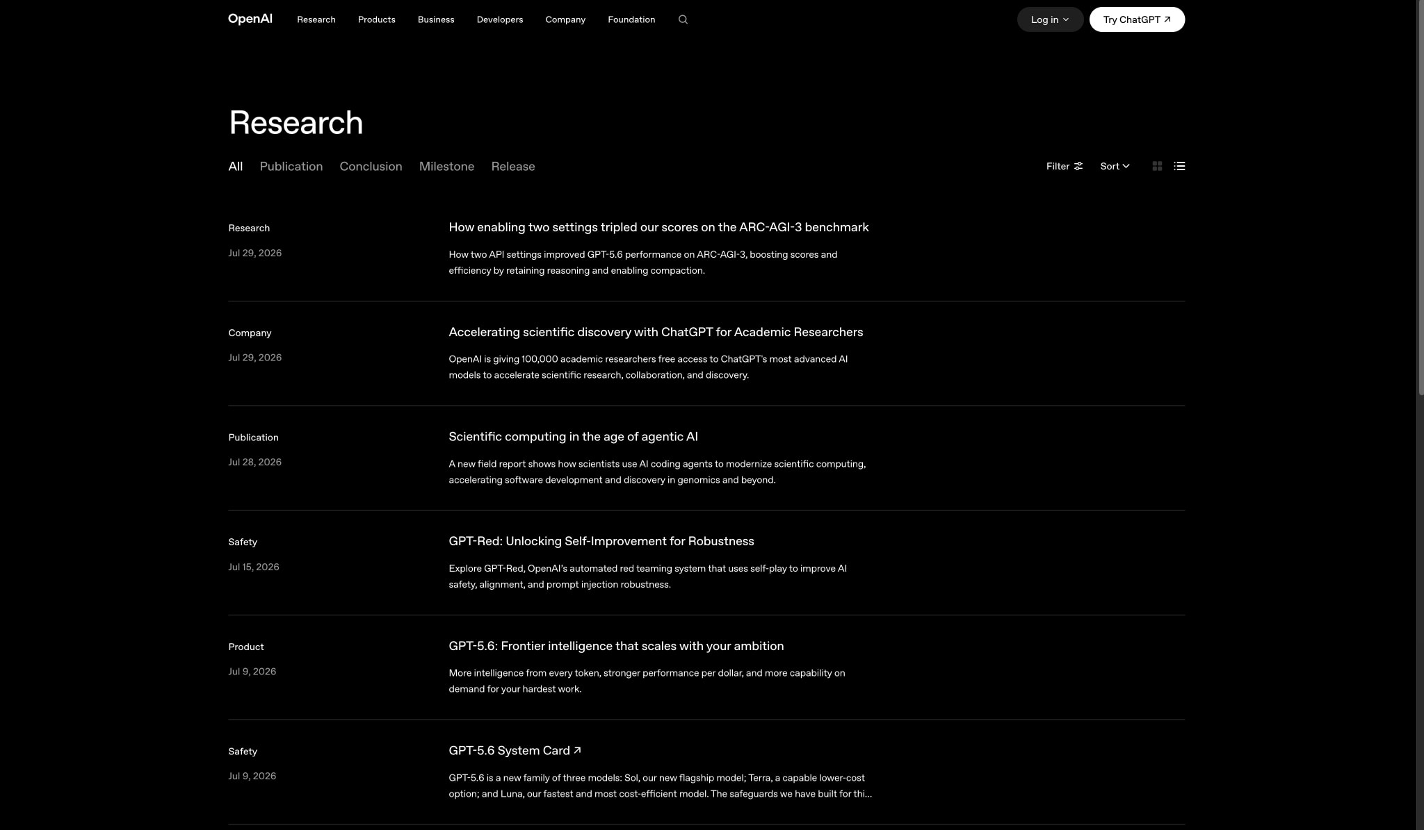1424x830 pixels.
Task: Open Scientific computing in agentic AI article
Action: pyautogui.click(x=573, y=437)
